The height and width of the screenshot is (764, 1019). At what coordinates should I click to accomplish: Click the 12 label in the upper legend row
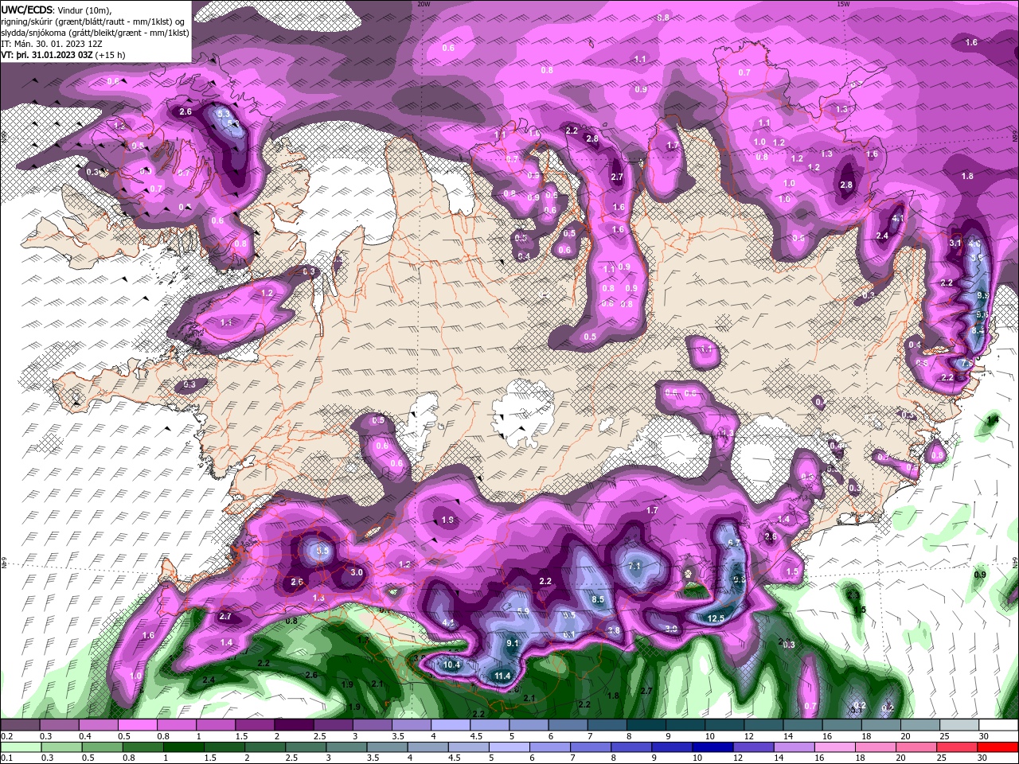tap(748, 736)
